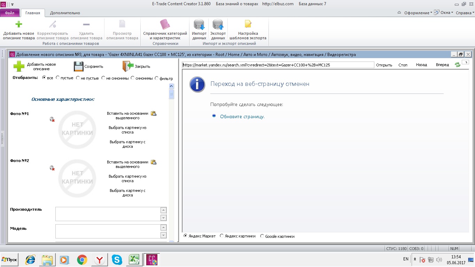Close the description using the door icon

click(128, 66)
